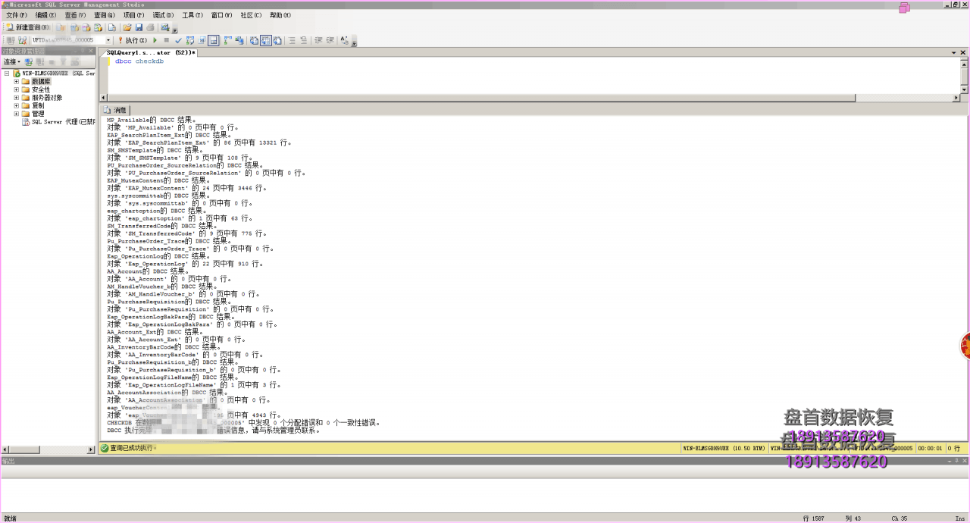This screenshot has height=523, width=970.
Task: Switch to the 消息 (Messages) tab
Action: coord(114,110)
